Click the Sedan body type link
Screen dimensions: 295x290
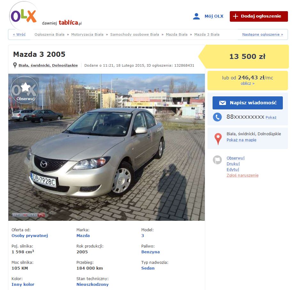148,268
